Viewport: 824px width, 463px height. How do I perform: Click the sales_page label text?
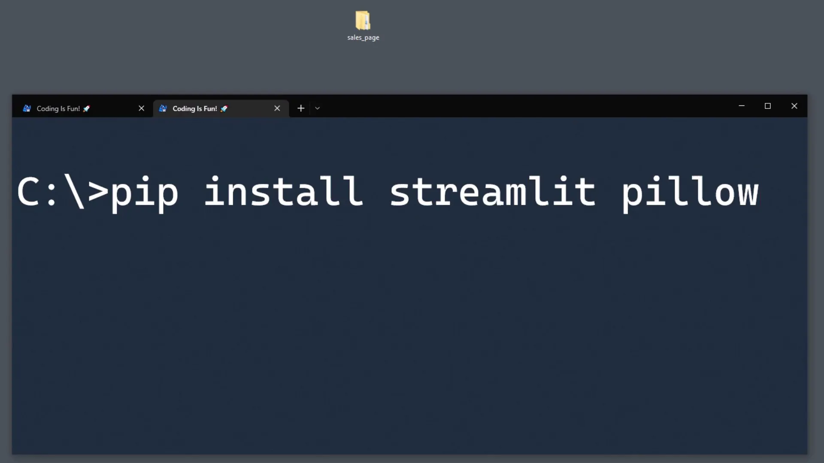tap(363, 37)
